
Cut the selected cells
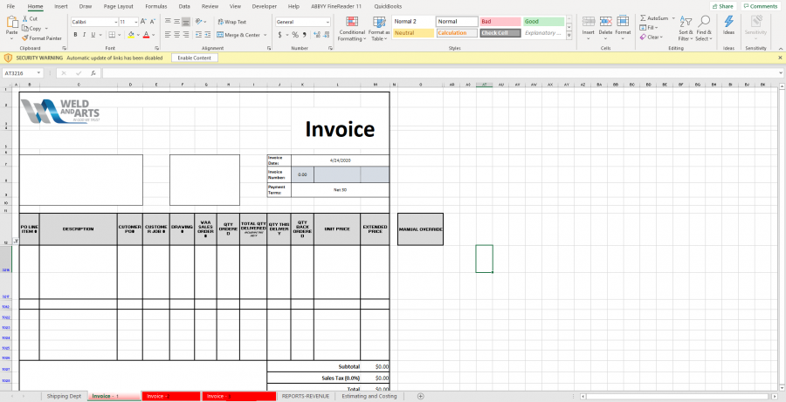30,18
